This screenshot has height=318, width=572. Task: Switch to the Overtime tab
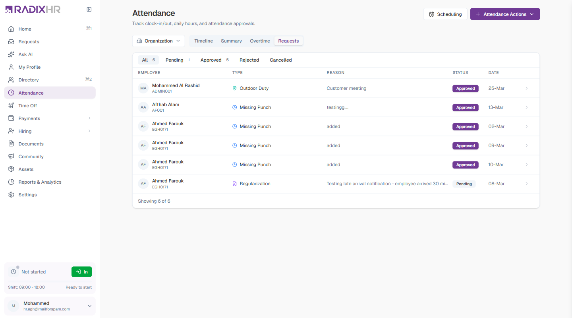[x=260, y=41]
